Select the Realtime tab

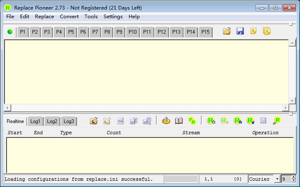(x=15, y=121)
